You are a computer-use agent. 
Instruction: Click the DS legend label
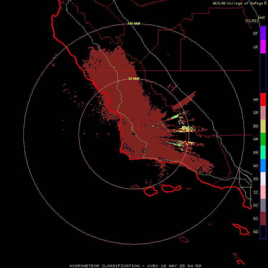(x=255, y=179)
